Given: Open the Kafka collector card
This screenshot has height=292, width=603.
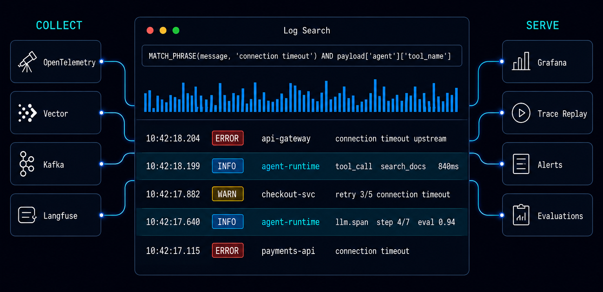Looking at the screenshot, I should (56, 164).
